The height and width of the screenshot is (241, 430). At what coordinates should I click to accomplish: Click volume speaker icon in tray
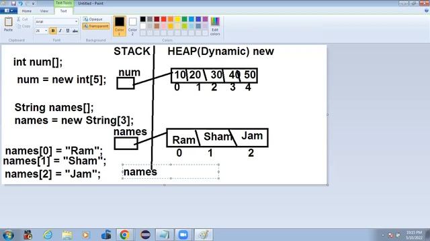tap(398, 235)
